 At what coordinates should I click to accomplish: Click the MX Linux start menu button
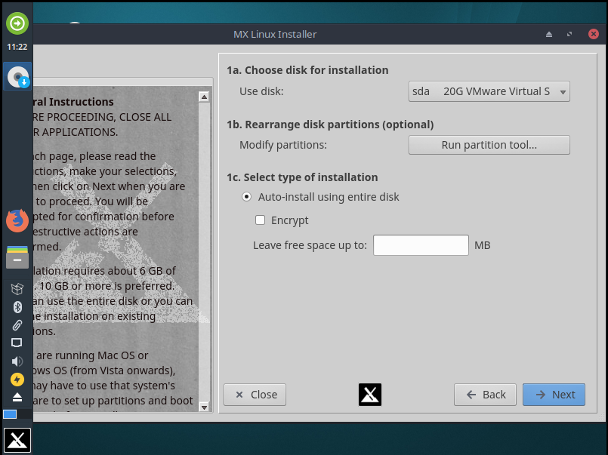(17, 440)
